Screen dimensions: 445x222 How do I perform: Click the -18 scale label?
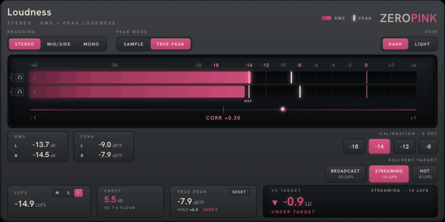point(215,65)
